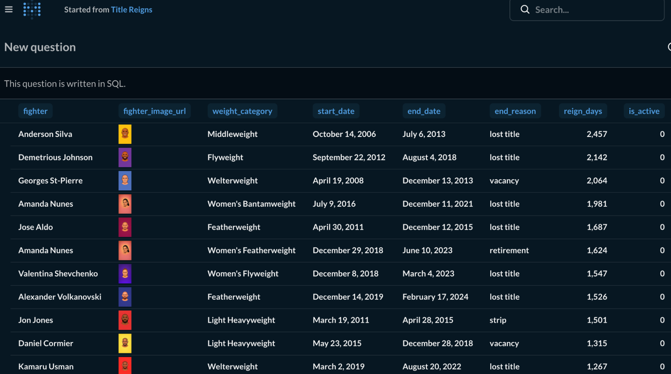
Task: Select the Valentina Shevchenko fighter cell
Action: pyautogui.click(x=58, y=274)
